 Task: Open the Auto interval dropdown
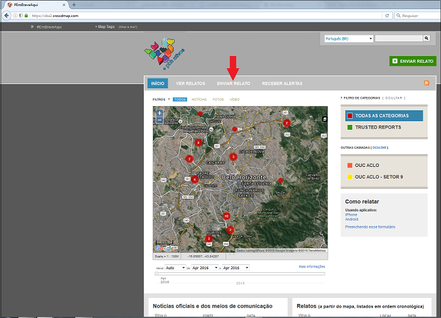point(175,267)
